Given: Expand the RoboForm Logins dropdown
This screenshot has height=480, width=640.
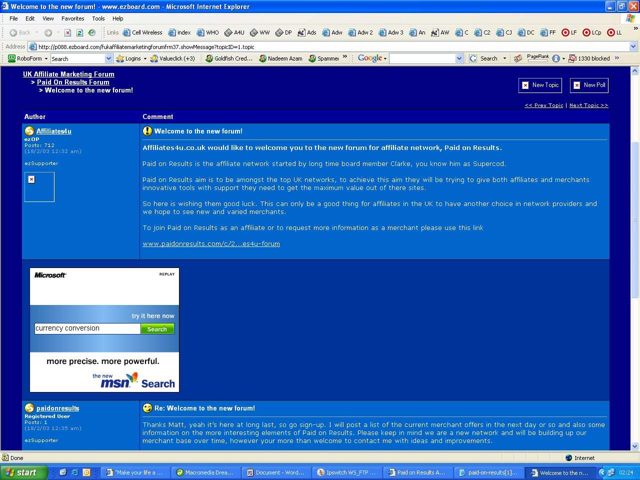Looking at the screenshot, I should pyautogui.click(x=145, y=58).
